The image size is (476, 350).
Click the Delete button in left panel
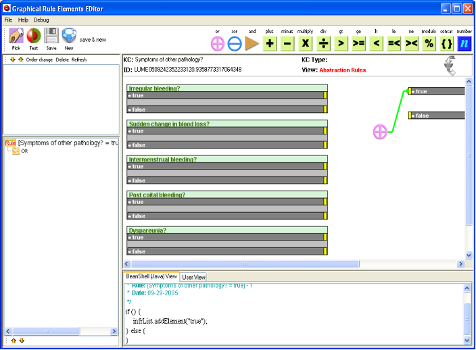point(62,59)
